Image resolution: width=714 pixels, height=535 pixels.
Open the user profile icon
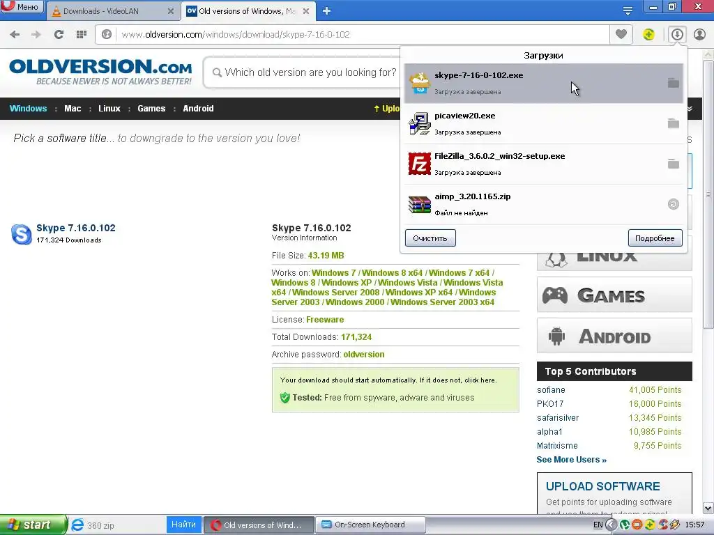click(x=699, y=34)
